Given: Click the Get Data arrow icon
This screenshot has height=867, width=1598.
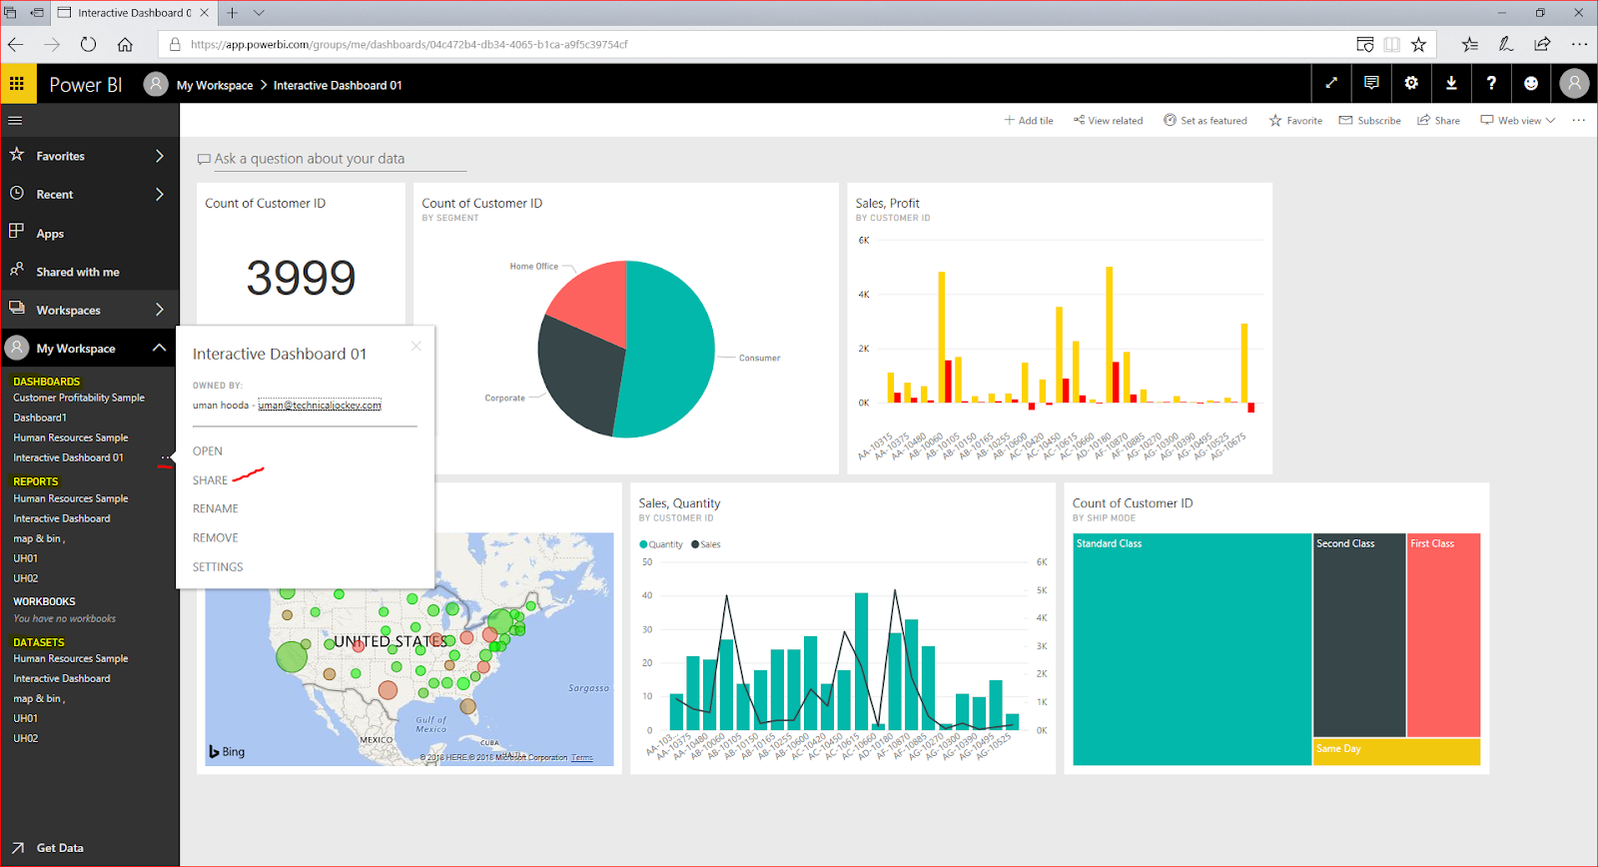Looking at the screenshot, I should 17,848.
